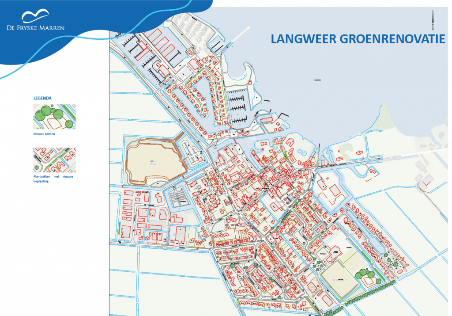Image resolution: width=452 pixels, height=316 pixels.
Task: Click the 'Plantvakken met nieuwe beplanting' caption text
Action: click(54, 179)
